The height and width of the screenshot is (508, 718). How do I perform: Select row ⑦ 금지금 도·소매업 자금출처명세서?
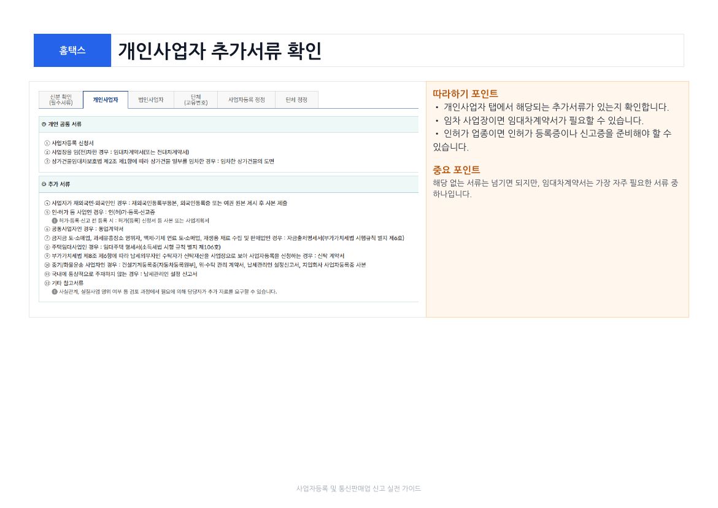click(x=224, y=238)
